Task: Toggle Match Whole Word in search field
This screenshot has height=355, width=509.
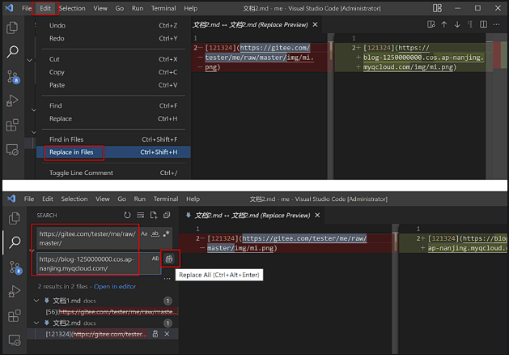Action: tap(155, 233)
